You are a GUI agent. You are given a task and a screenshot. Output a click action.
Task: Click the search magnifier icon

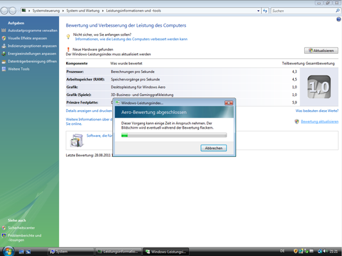[x=338, y=10]
